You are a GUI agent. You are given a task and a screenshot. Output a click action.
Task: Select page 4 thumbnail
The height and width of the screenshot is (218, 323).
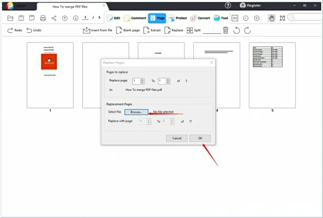pos(228,75)
